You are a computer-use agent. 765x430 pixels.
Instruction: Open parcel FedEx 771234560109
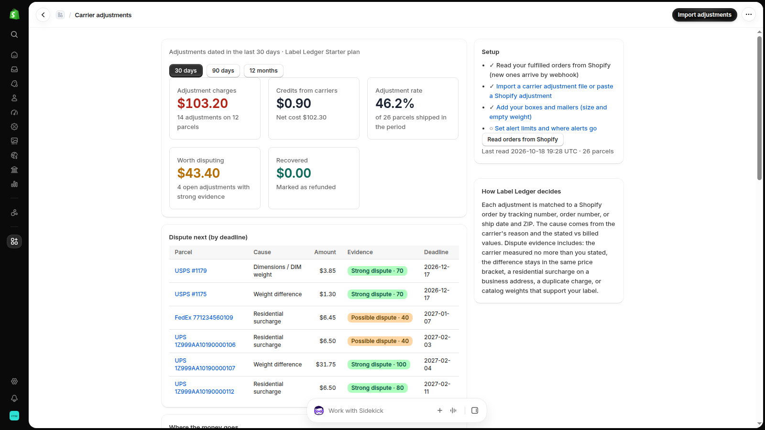click(204, 318)
